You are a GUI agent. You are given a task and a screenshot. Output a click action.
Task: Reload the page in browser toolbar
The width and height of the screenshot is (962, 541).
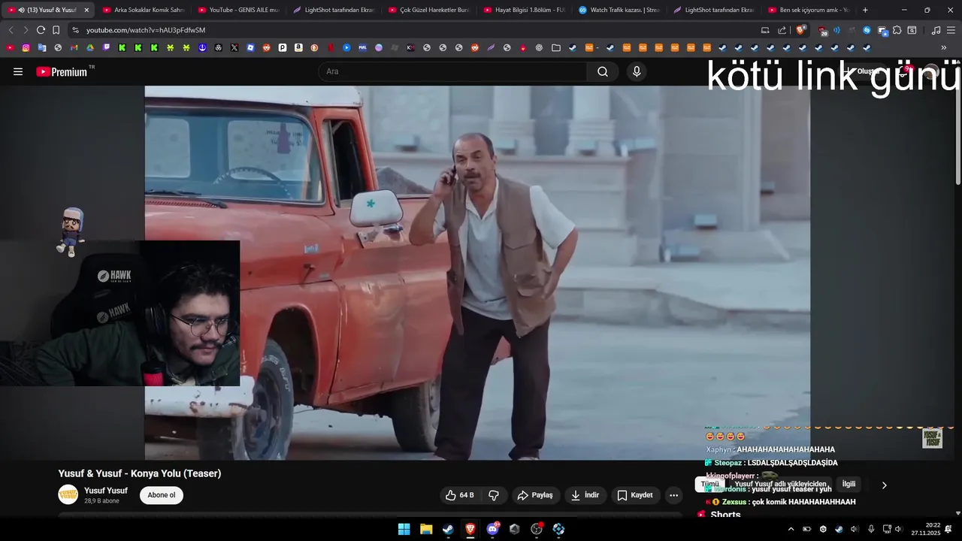pyautogui.click(x=41, y=30)
